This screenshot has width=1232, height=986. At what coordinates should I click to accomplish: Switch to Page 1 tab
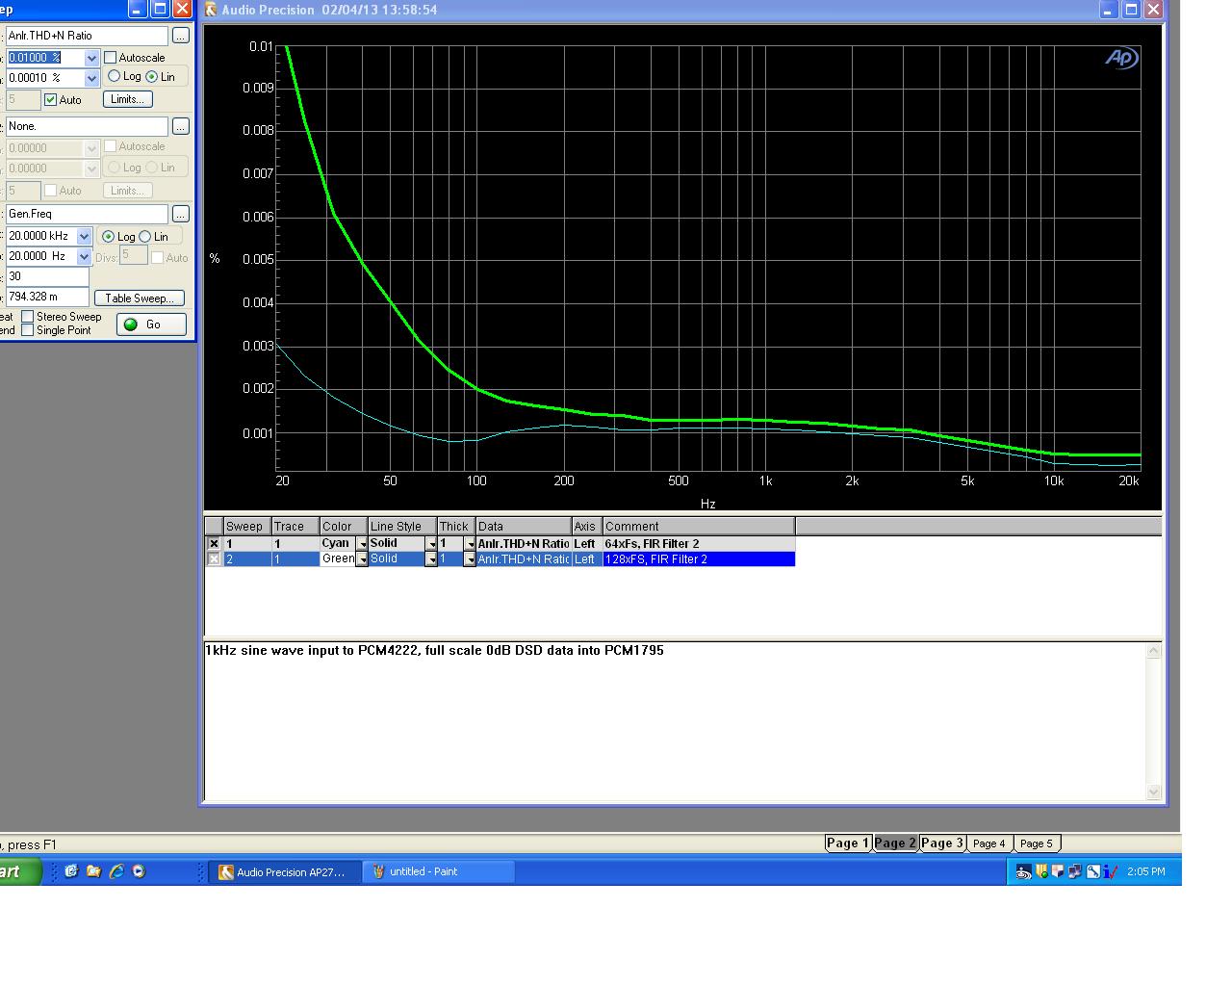pos(847,843)
